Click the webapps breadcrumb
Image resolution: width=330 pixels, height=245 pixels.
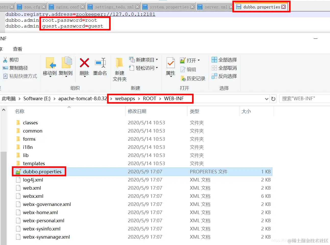[x=125, y=99]
